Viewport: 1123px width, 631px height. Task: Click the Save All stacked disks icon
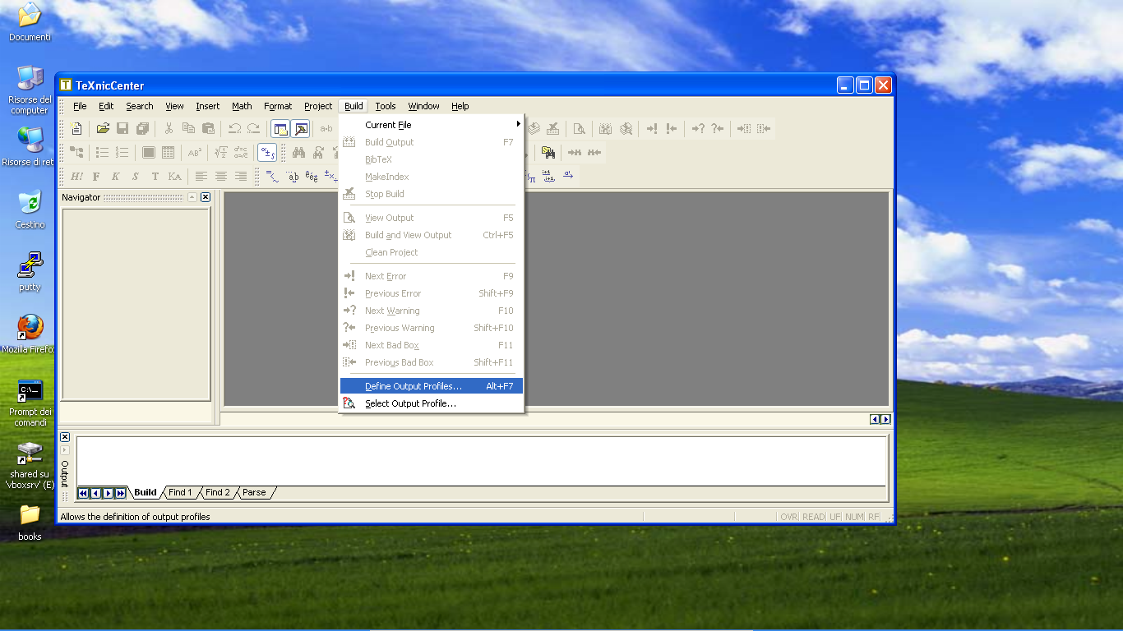tap(142, 128)
